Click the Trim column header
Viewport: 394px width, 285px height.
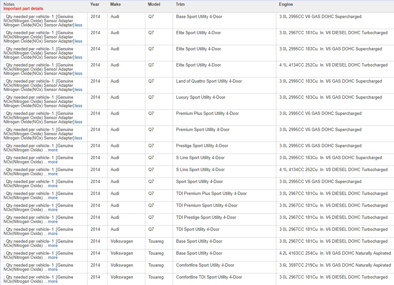180,4
